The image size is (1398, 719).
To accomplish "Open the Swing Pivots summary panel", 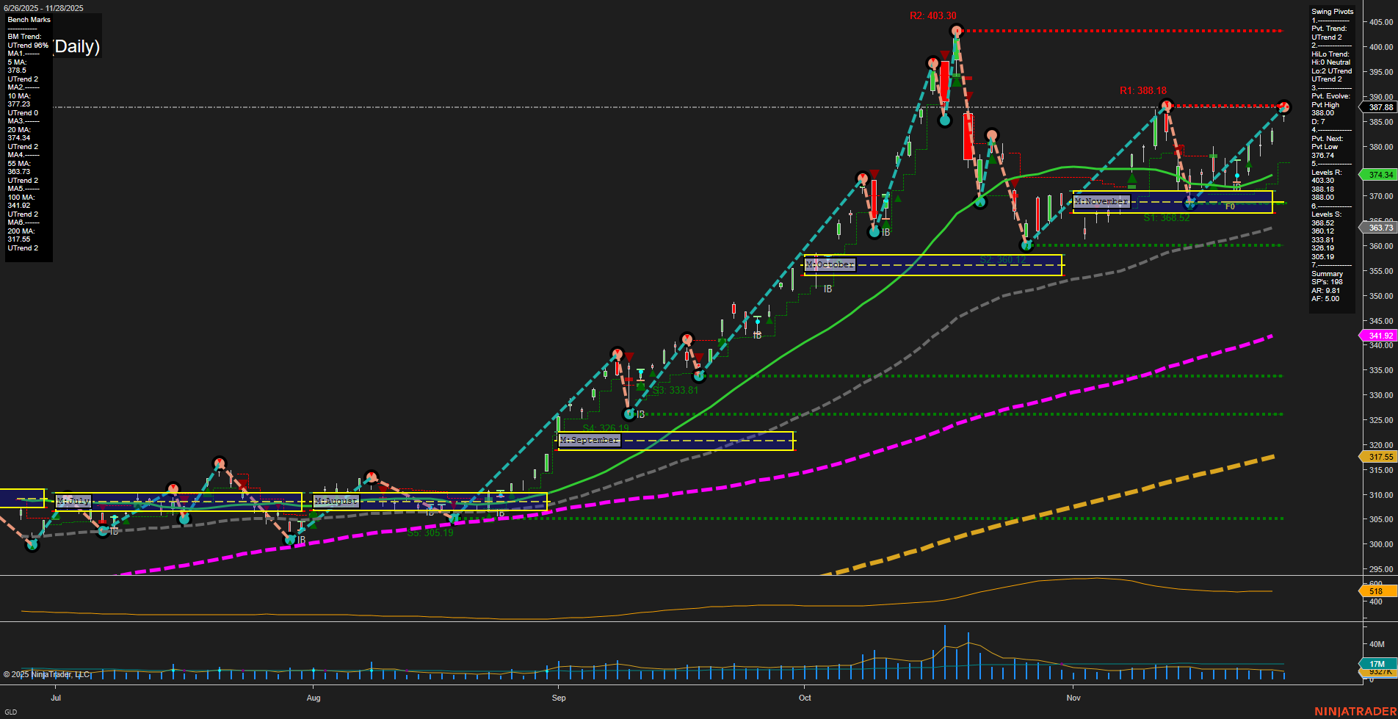I will click(1330, 11).
